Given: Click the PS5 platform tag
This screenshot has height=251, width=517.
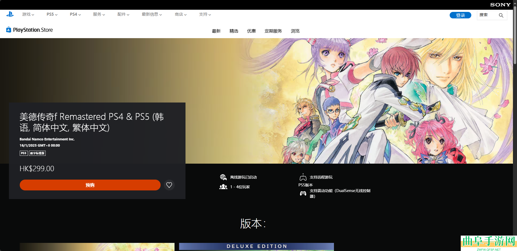Looking at the screenshot, I should (24, 153).
